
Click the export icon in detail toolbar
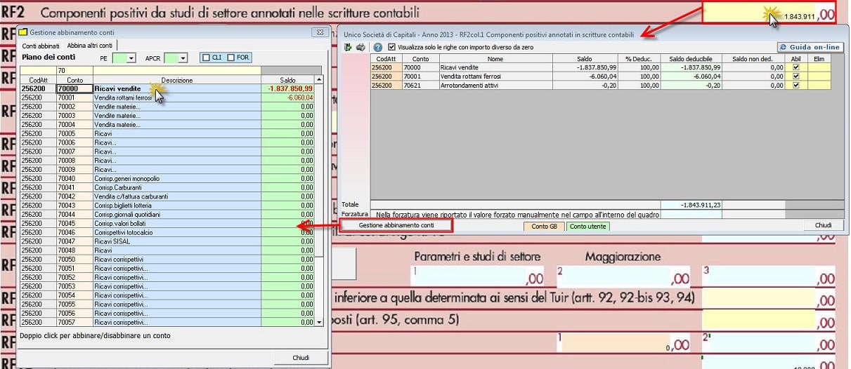[x=348, y=47]
